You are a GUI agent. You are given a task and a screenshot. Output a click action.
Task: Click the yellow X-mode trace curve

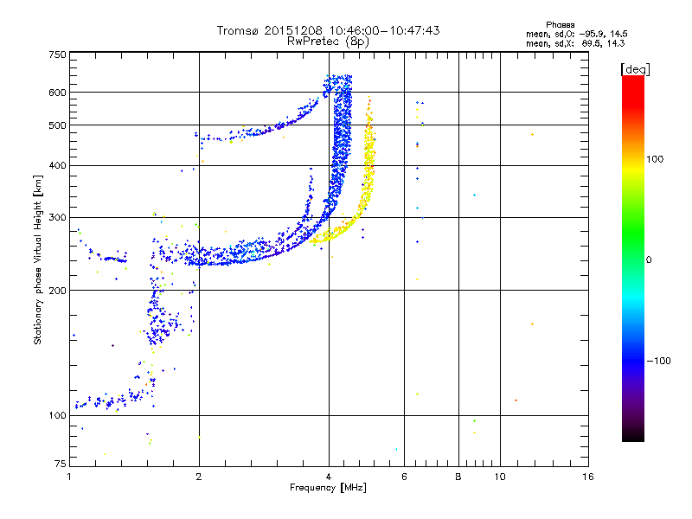tap(368, 176)
